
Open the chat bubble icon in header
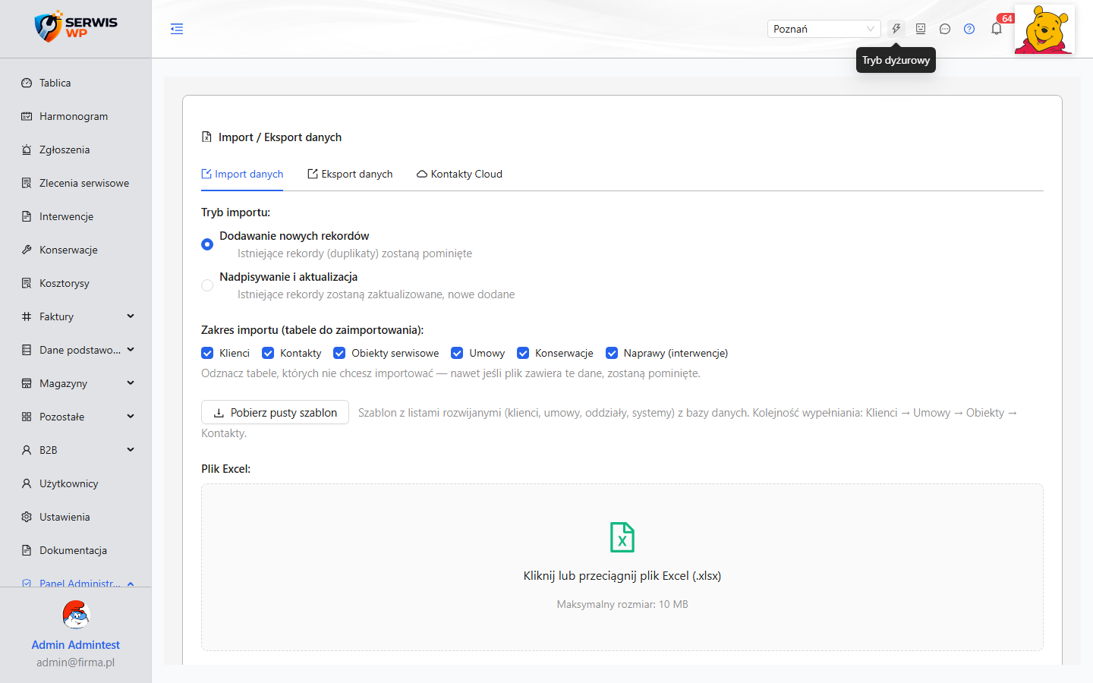[x=945, y=29]
